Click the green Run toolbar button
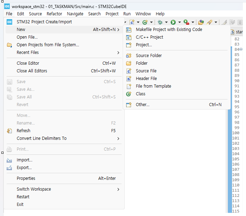Image resolution: width=246 pixels, height=216 pixels. (173, 22)
